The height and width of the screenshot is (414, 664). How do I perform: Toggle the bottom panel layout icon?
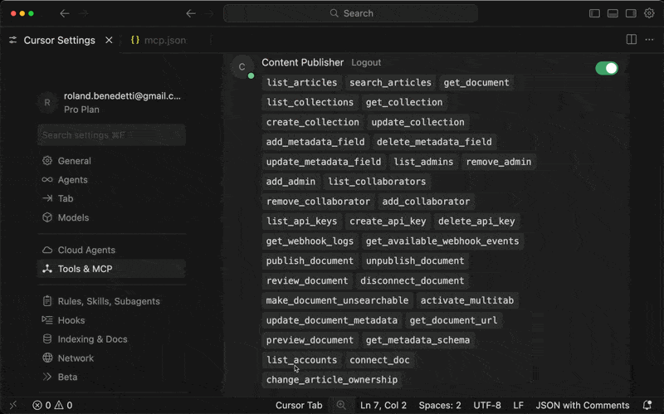[613, 13]
